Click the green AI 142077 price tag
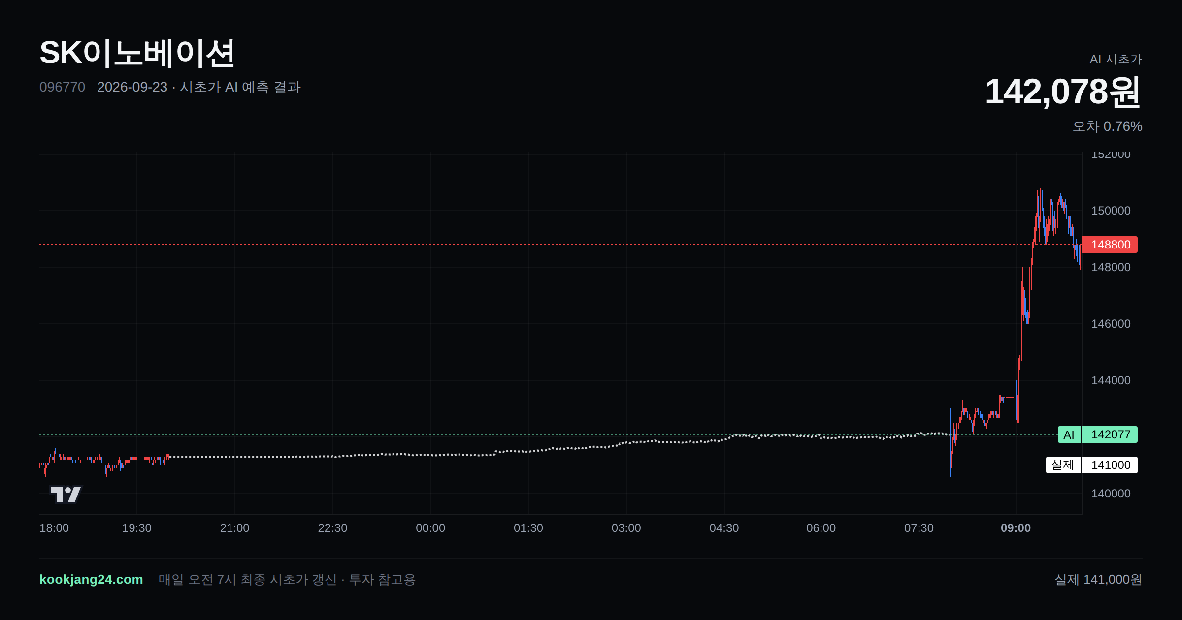This screenshot has height=620, width=1182. (x=1098, y=434)
